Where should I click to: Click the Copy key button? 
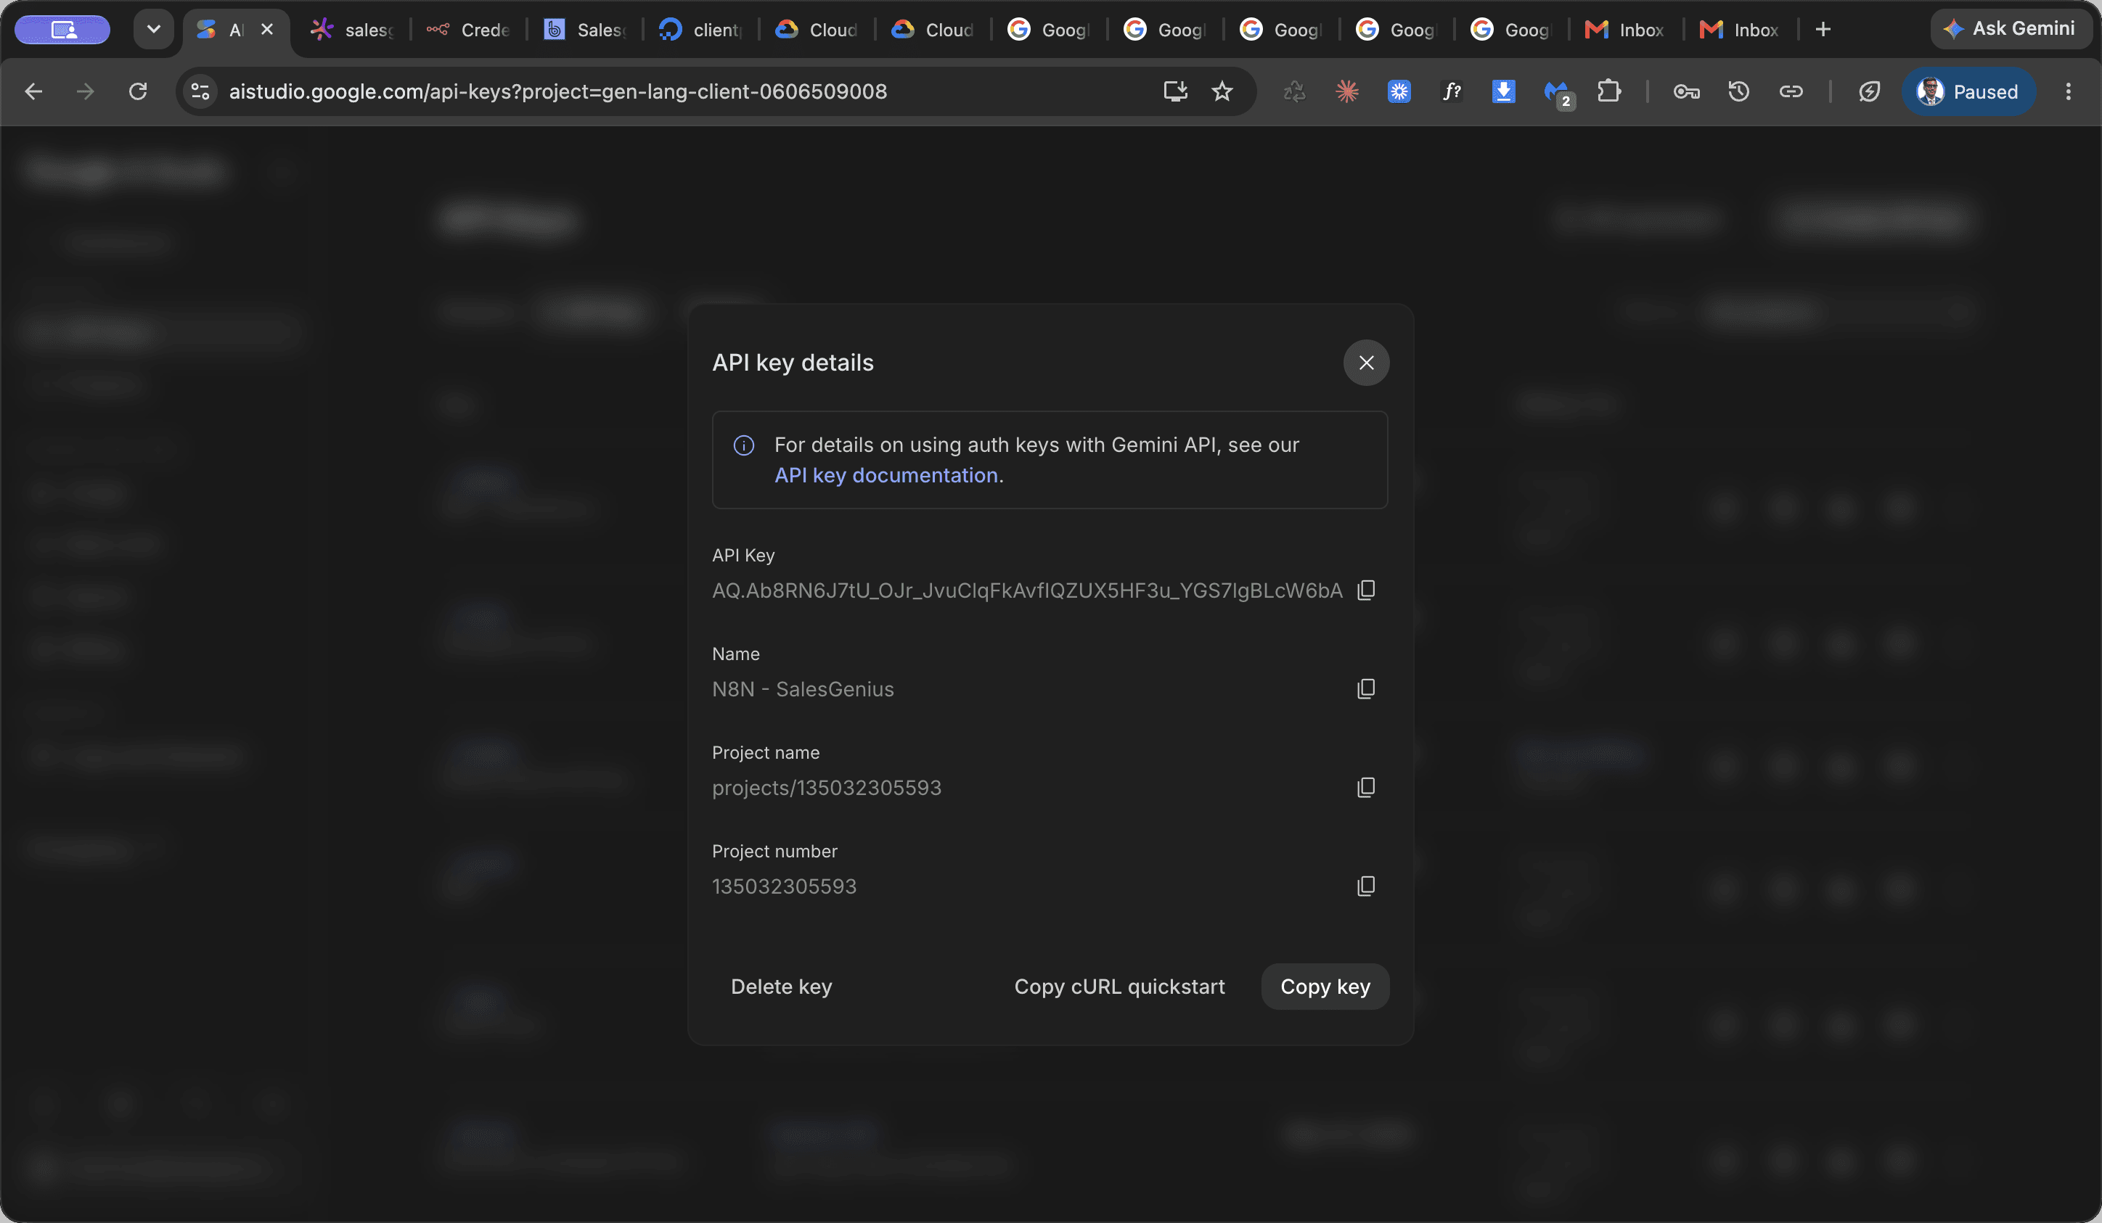1325,987
